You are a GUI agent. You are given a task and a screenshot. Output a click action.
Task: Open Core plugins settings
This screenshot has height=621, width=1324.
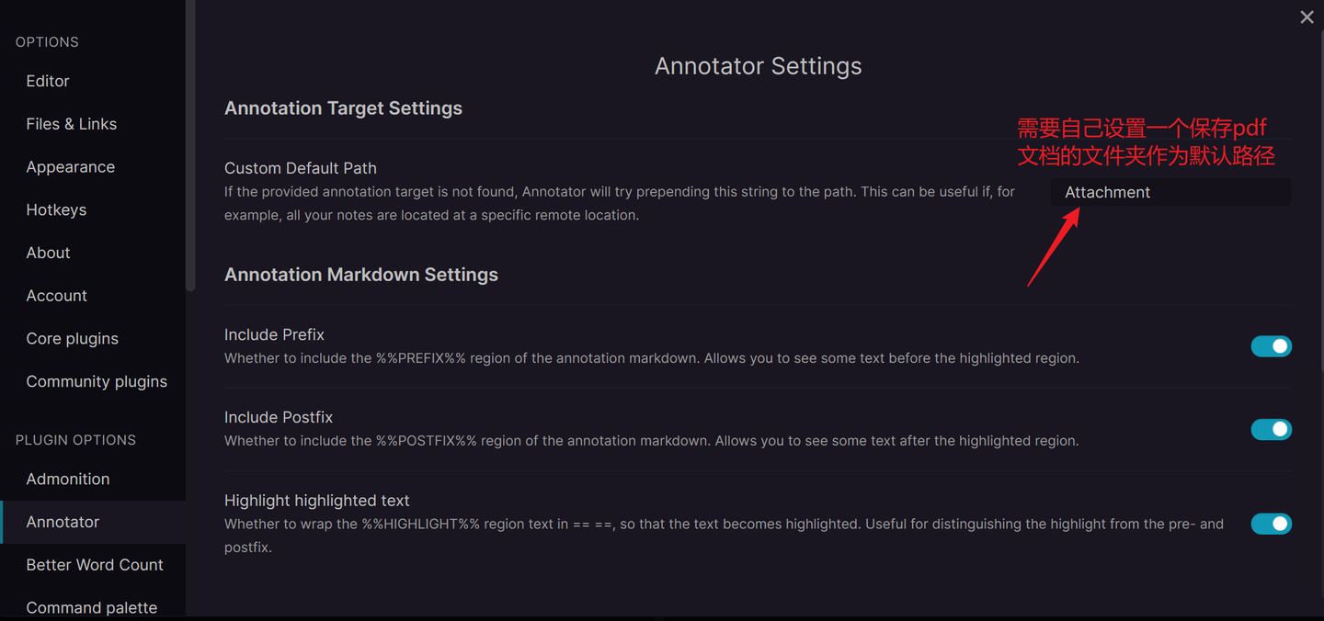pyautogui.click(x=73, y=338)
